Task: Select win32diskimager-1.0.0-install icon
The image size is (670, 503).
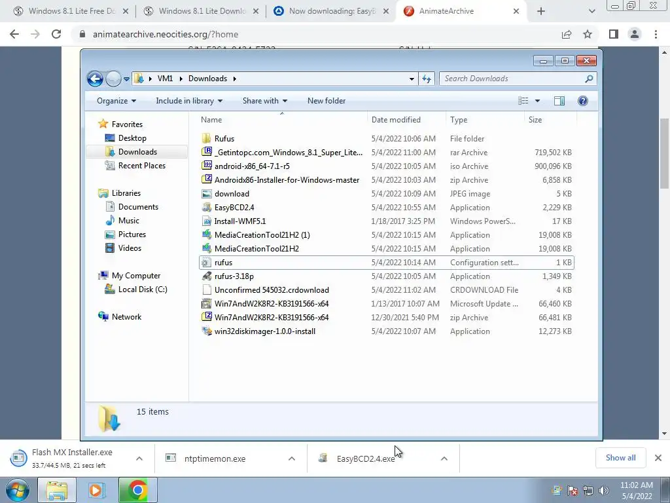Action: pos(206,331)
